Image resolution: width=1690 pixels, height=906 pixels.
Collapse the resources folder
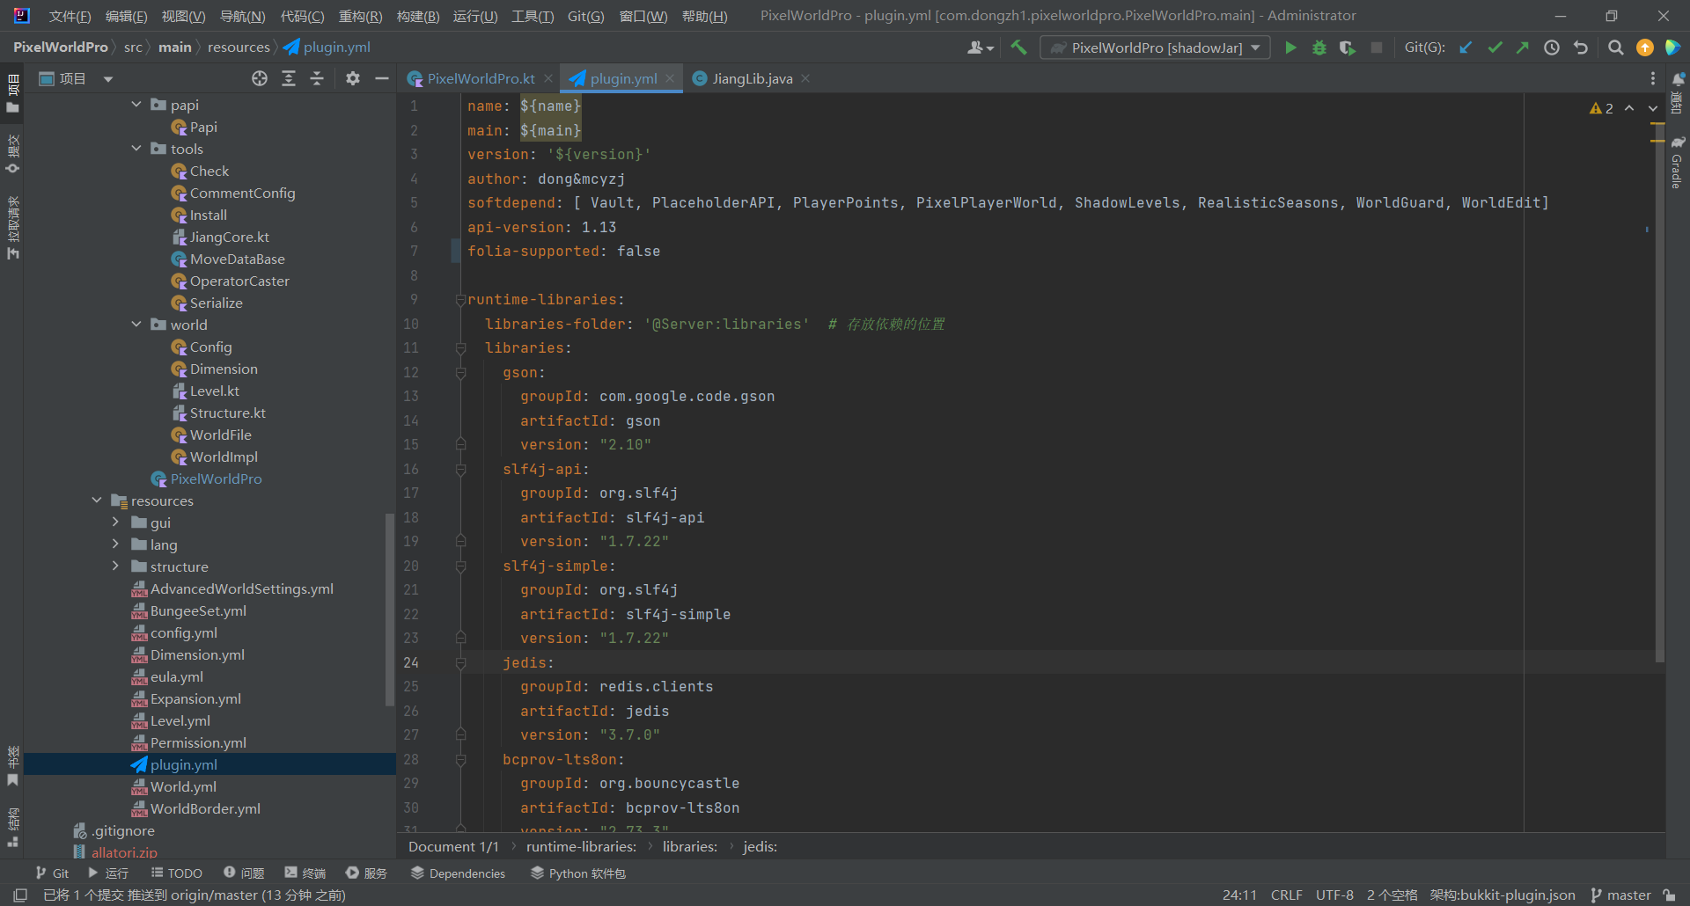tap(97, 500)
